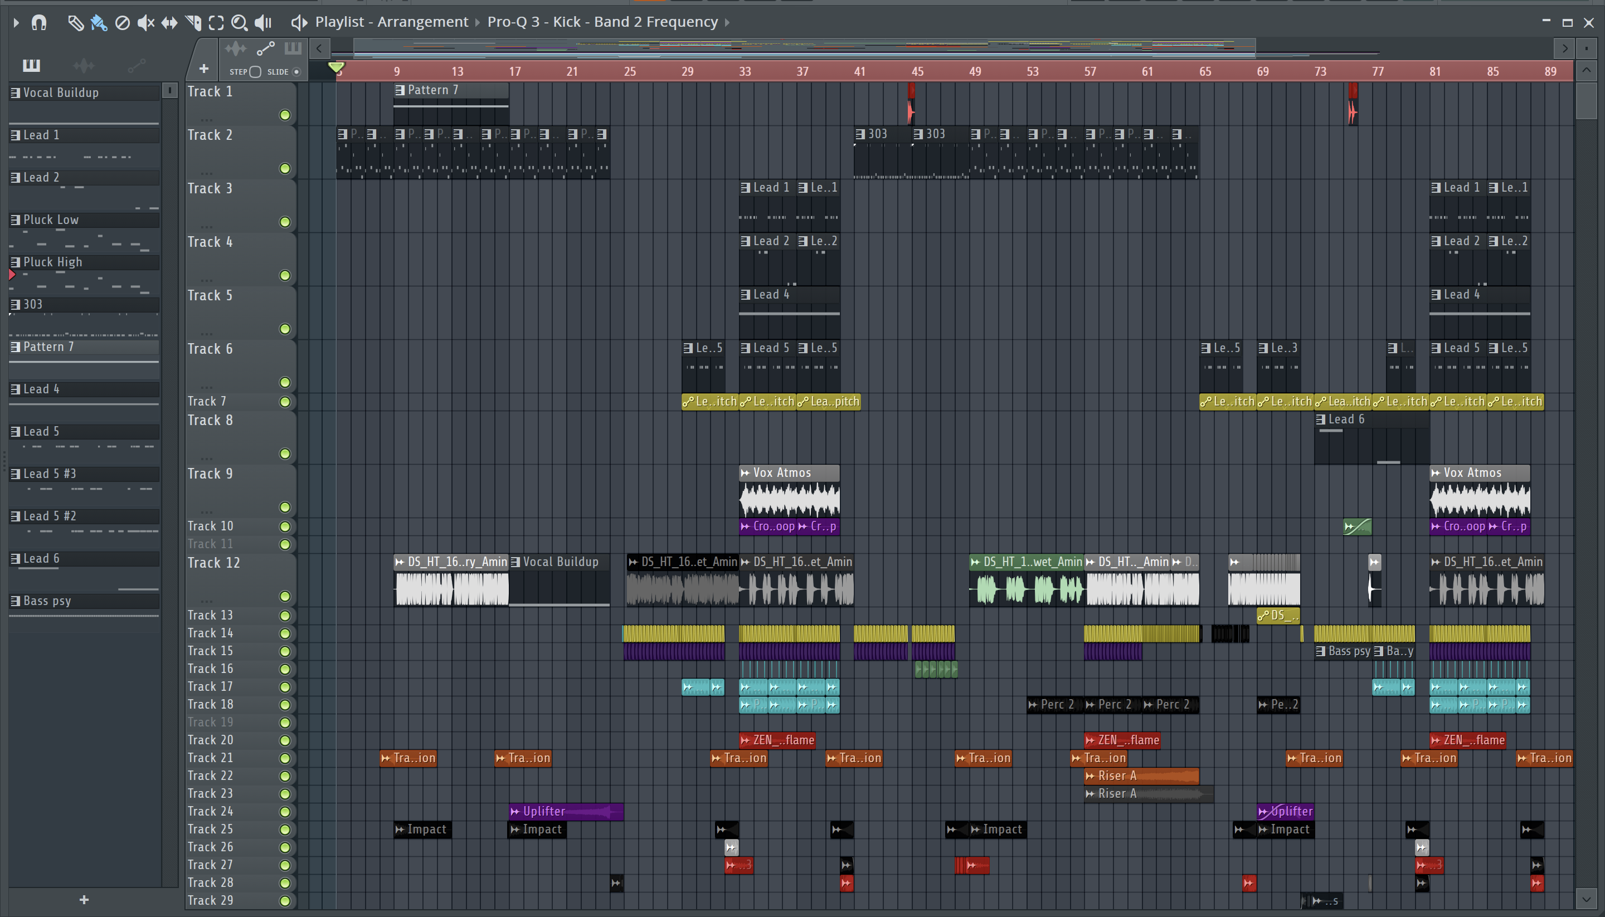The image size is (1605, 917).
Task: Select first ZEN flame clip on Track 20
Action: (777, 740)
